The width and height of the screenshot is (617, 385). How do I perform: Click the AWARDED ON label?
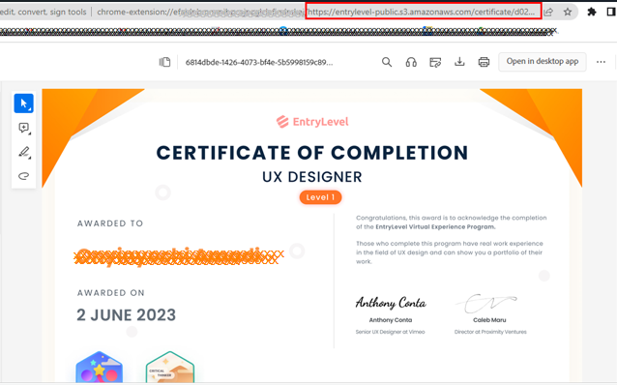pyautogui.click(x=111, y=293)
